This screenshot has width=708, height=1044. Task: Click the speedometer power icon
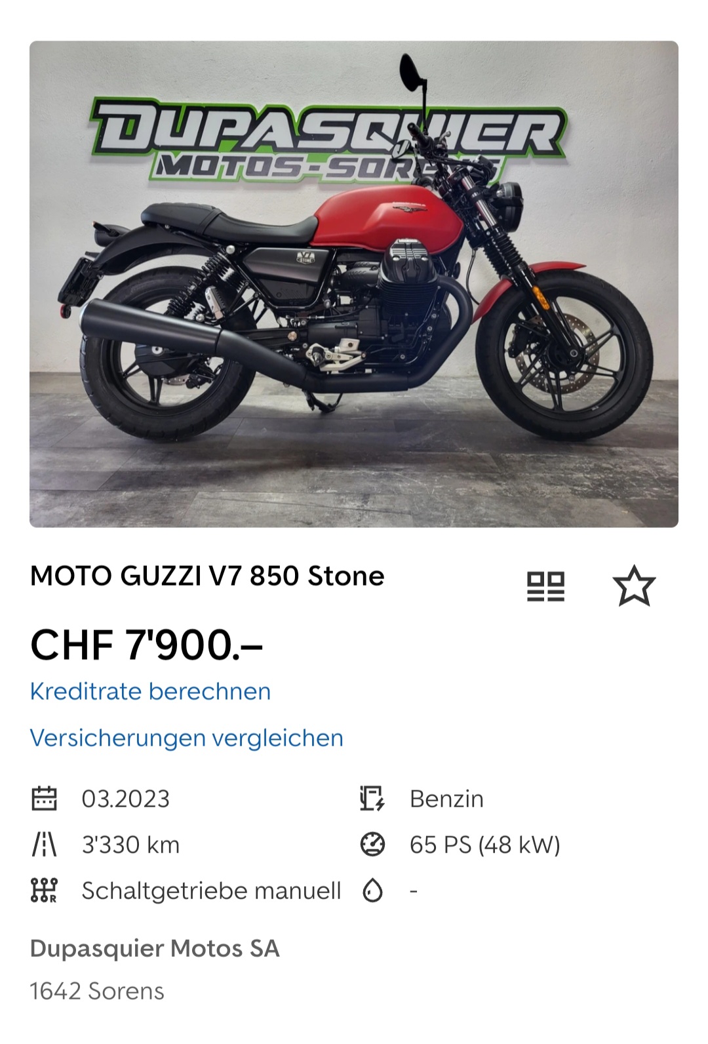pos(372,845)
